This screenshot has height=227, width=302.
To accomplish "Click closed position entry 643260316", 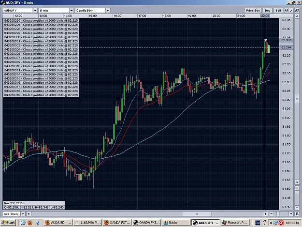I will tap(41, 83).
